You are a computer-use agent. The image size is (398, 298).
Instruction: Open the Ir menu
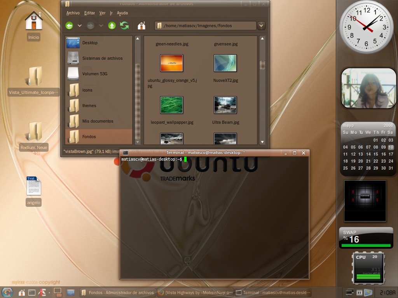click(x=111, y=13)
